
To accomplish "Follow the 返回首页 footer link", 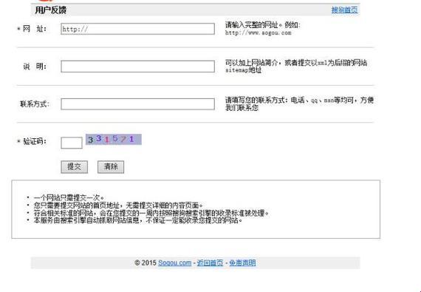I will pos(210,262).
